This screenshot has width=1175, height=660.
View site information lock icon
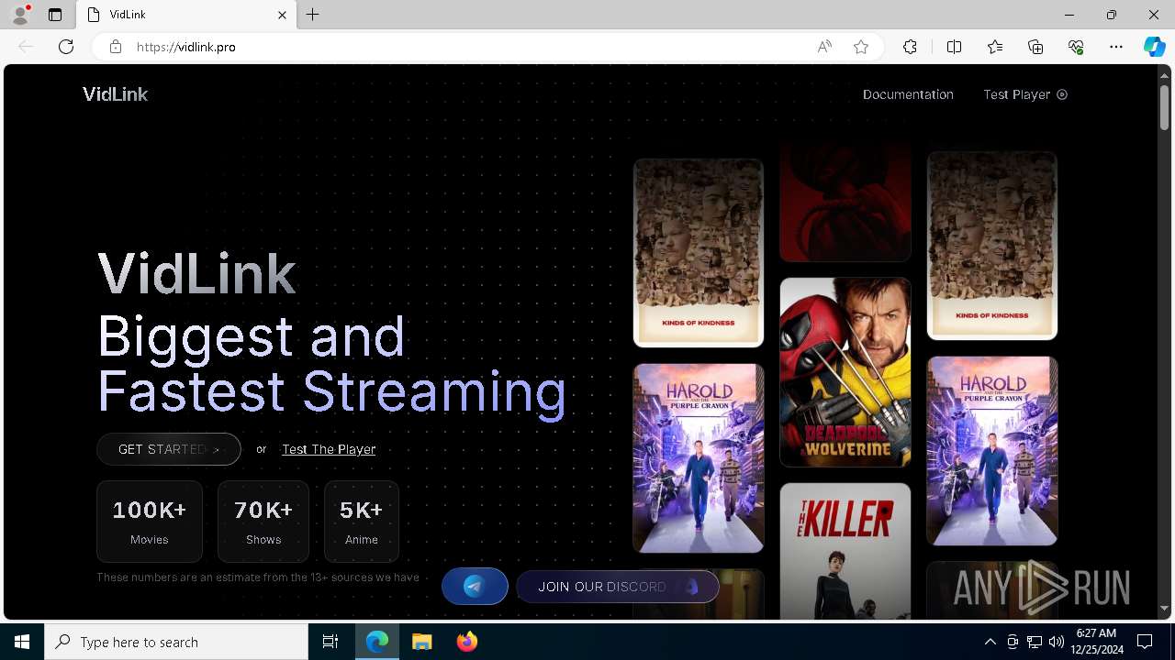[x=116, y=47]
